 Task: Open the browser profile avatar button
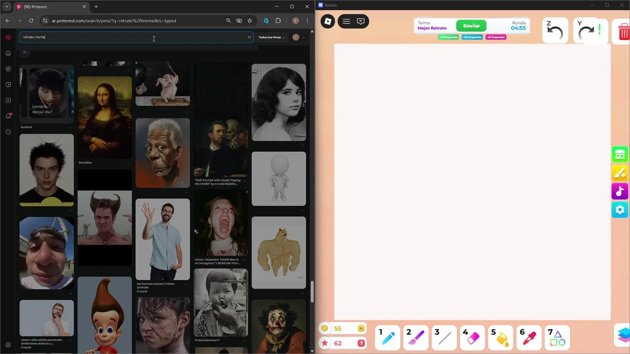pyautogui.click(x=295, y=21)
